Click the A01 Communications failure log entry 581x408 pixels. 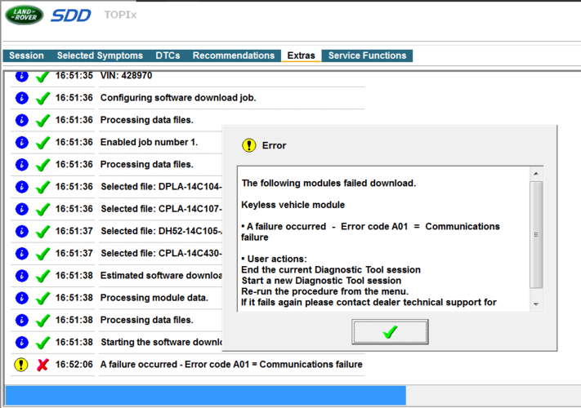231,365
